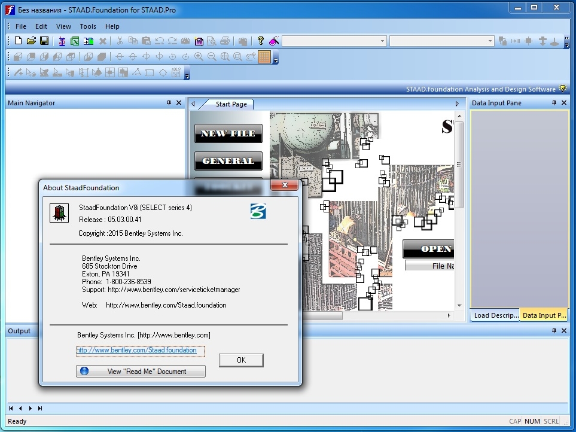The image size is (576, 432).
Task: Click the import from STAAD.Pro column icon
Action: click(62, 41)
